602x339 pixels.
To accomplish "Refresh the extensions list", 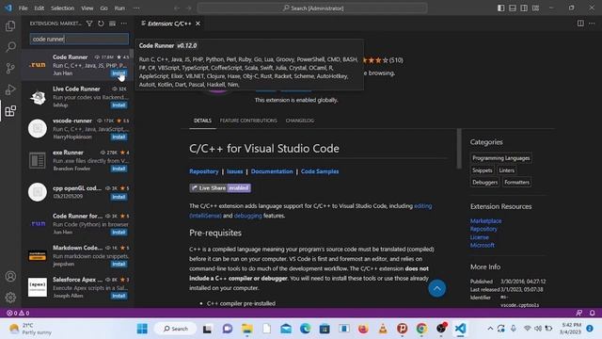I will 101,24.
